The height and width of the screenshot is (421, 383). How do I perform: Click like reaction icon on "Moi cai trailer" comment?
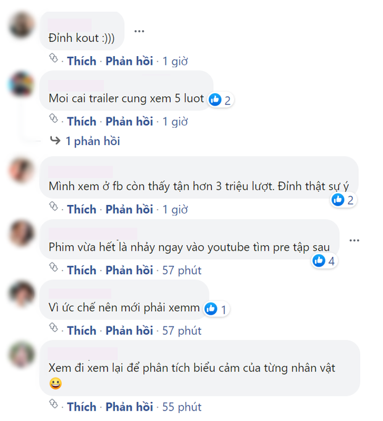tap(215, 99)
